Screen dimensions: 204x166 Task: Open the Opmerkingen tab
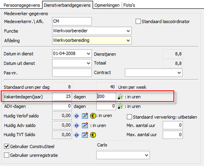[107, 5]
